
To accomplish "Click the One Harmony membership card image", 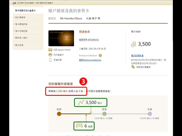I will (61, 38).
